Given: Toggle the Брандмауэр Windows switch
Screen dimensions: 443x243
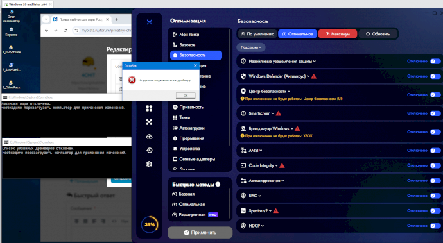Looking at the screenshot, I should (x=435, y=132).
